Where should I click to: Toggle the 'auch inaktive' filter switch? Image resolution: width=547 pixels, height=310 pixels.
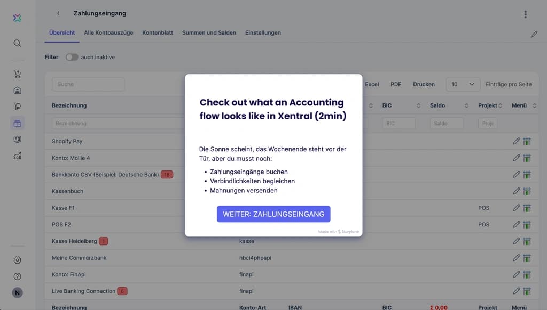pyautogui.click(x=72, y=57)
